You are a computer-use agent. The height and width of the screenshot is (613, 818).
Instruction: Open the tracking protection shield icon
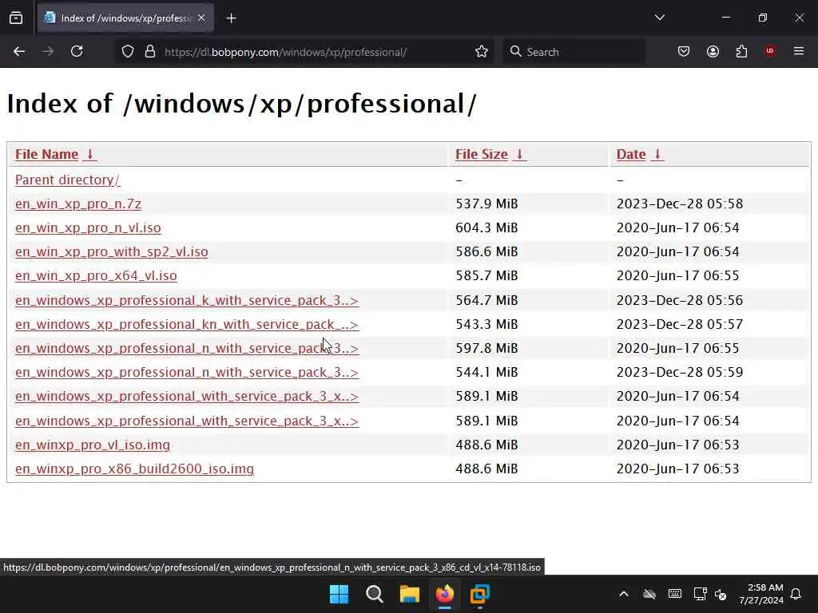click(128, 52)
